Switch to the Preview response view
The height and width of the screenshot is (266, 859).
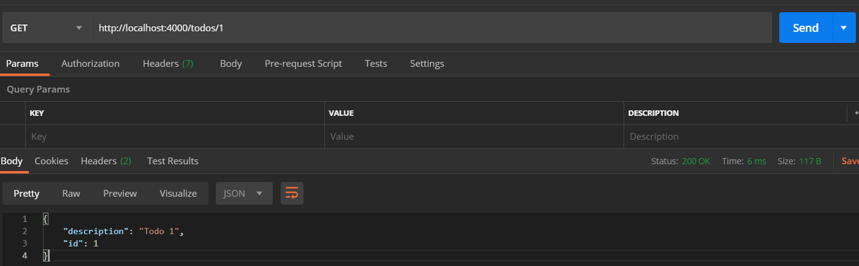point(120,193)
